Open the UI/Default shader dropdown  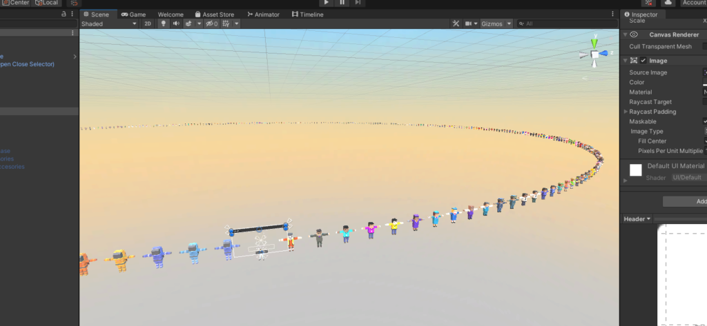688,177
